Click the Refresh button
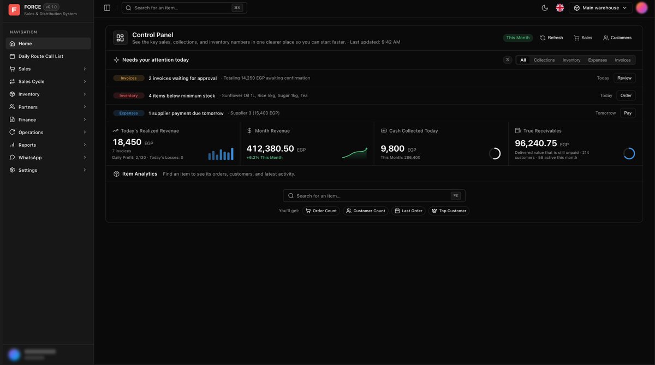The image size is (655, 365). pos(551,38)
